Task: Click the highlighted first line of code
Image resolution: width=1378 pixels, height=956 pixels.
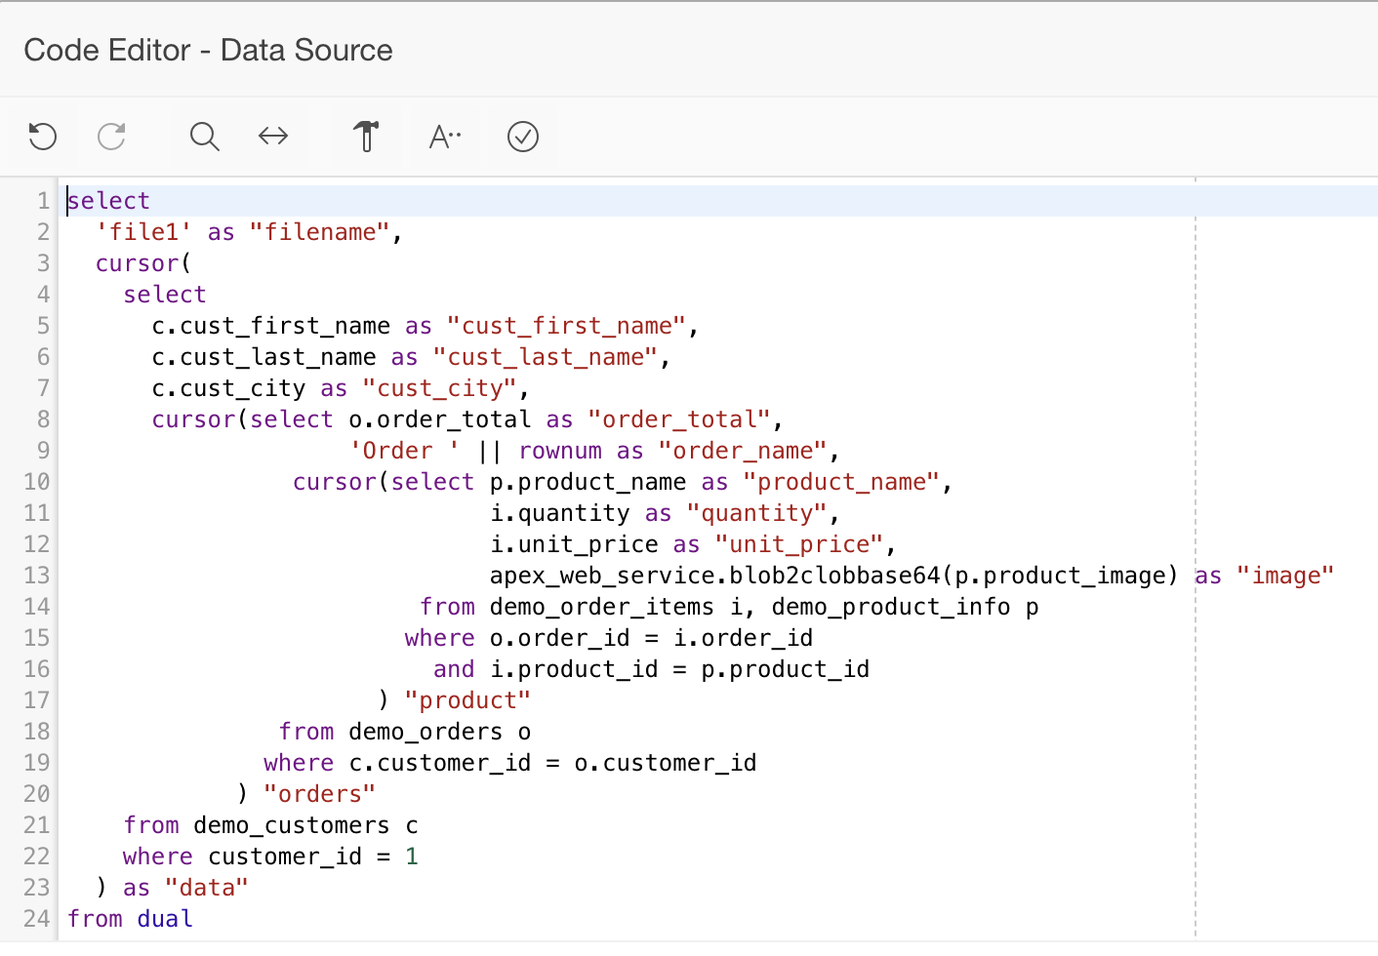Action: (293, 200)
